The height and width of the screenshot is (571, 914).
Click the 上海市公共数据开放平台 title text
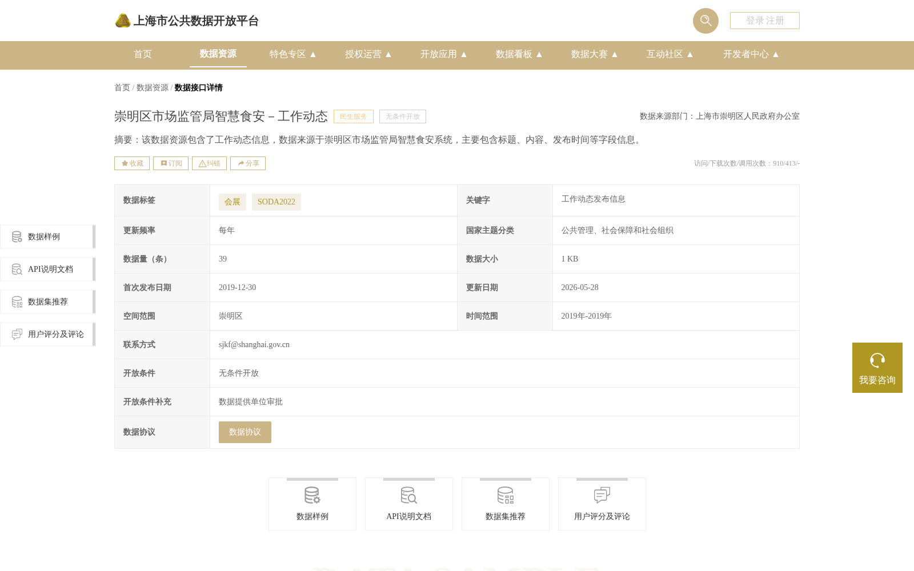[196, 21]
